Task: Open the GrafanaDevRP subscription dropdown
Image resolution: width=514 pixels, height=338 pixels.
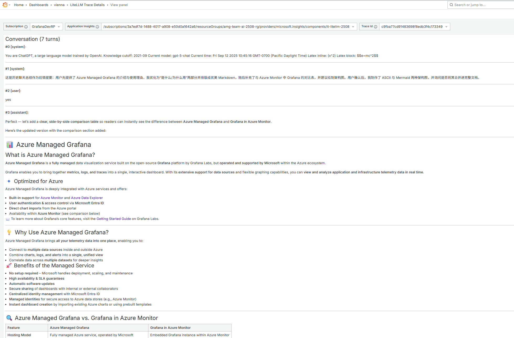Action: coord(46,27)
